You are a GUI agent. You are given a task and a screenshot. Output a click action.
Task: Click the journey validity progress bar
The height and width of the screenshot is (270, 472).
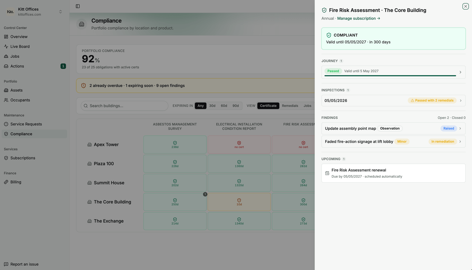pyautogui.click(x=390, y=76)
